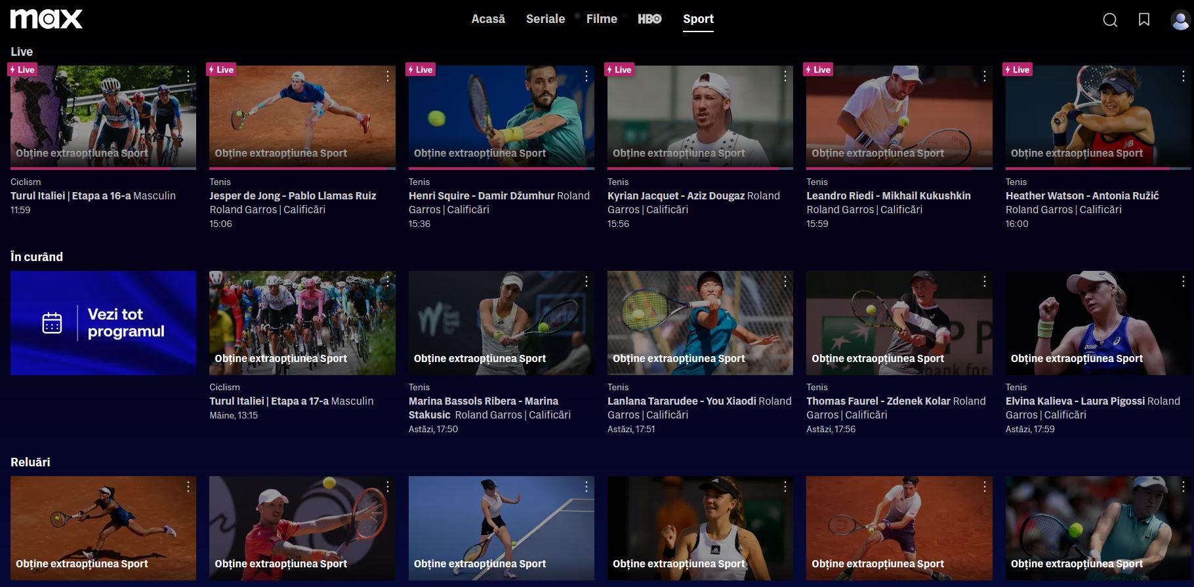Open Kyrian Jacquet - Aziz Dougaz title link
1194x587 pixels.
(x=676, y=195)
